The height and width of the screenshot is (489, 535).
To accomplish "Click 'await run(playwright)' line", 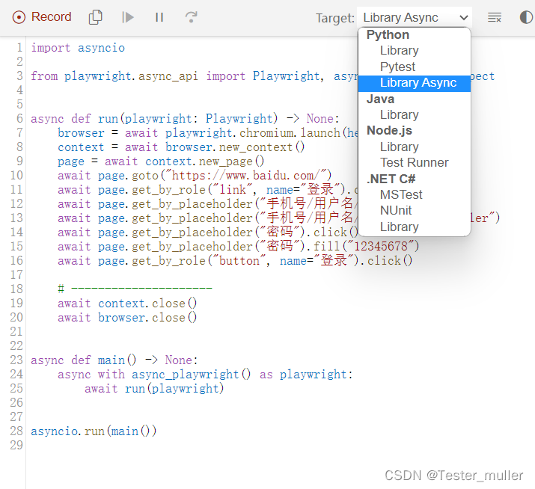I will click(x=154, y=389).
